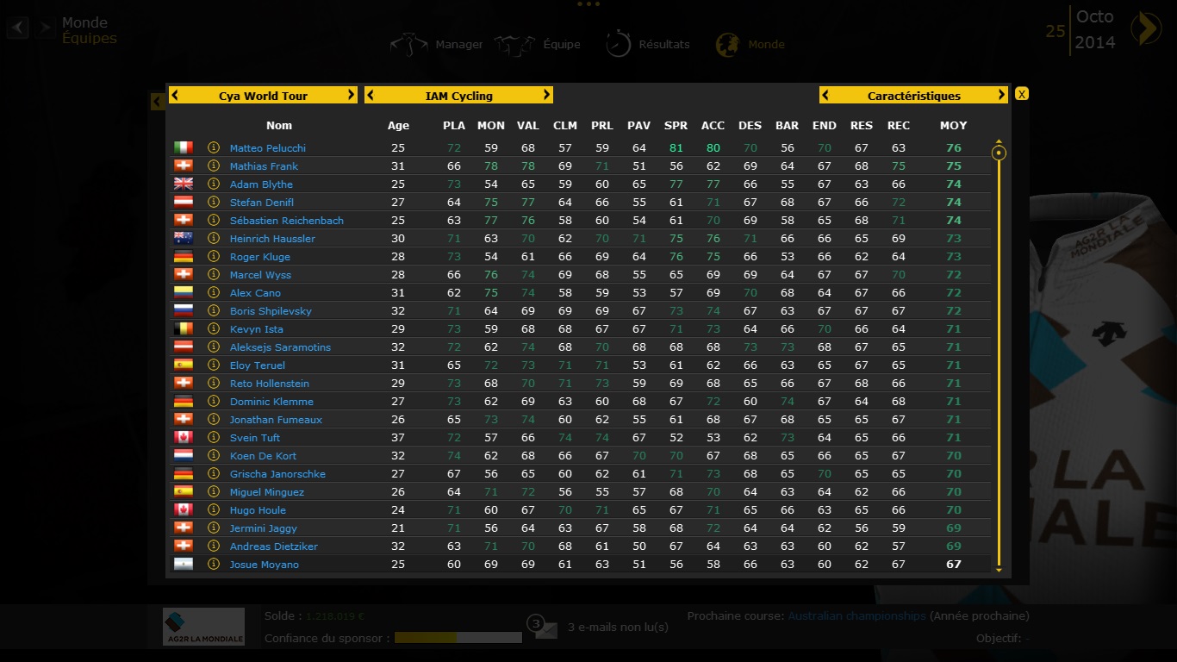Sort riders by MON column

click(491, 126)
